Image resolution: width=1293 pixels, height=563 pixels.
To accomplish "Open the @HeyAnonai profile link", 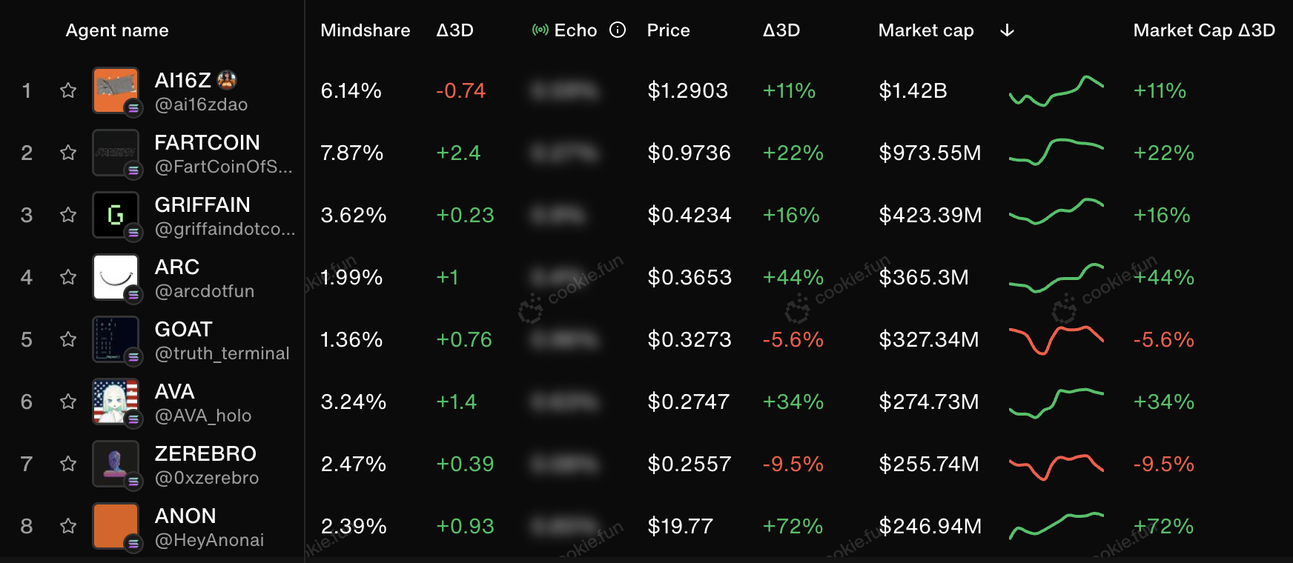I will click(208, 540).
